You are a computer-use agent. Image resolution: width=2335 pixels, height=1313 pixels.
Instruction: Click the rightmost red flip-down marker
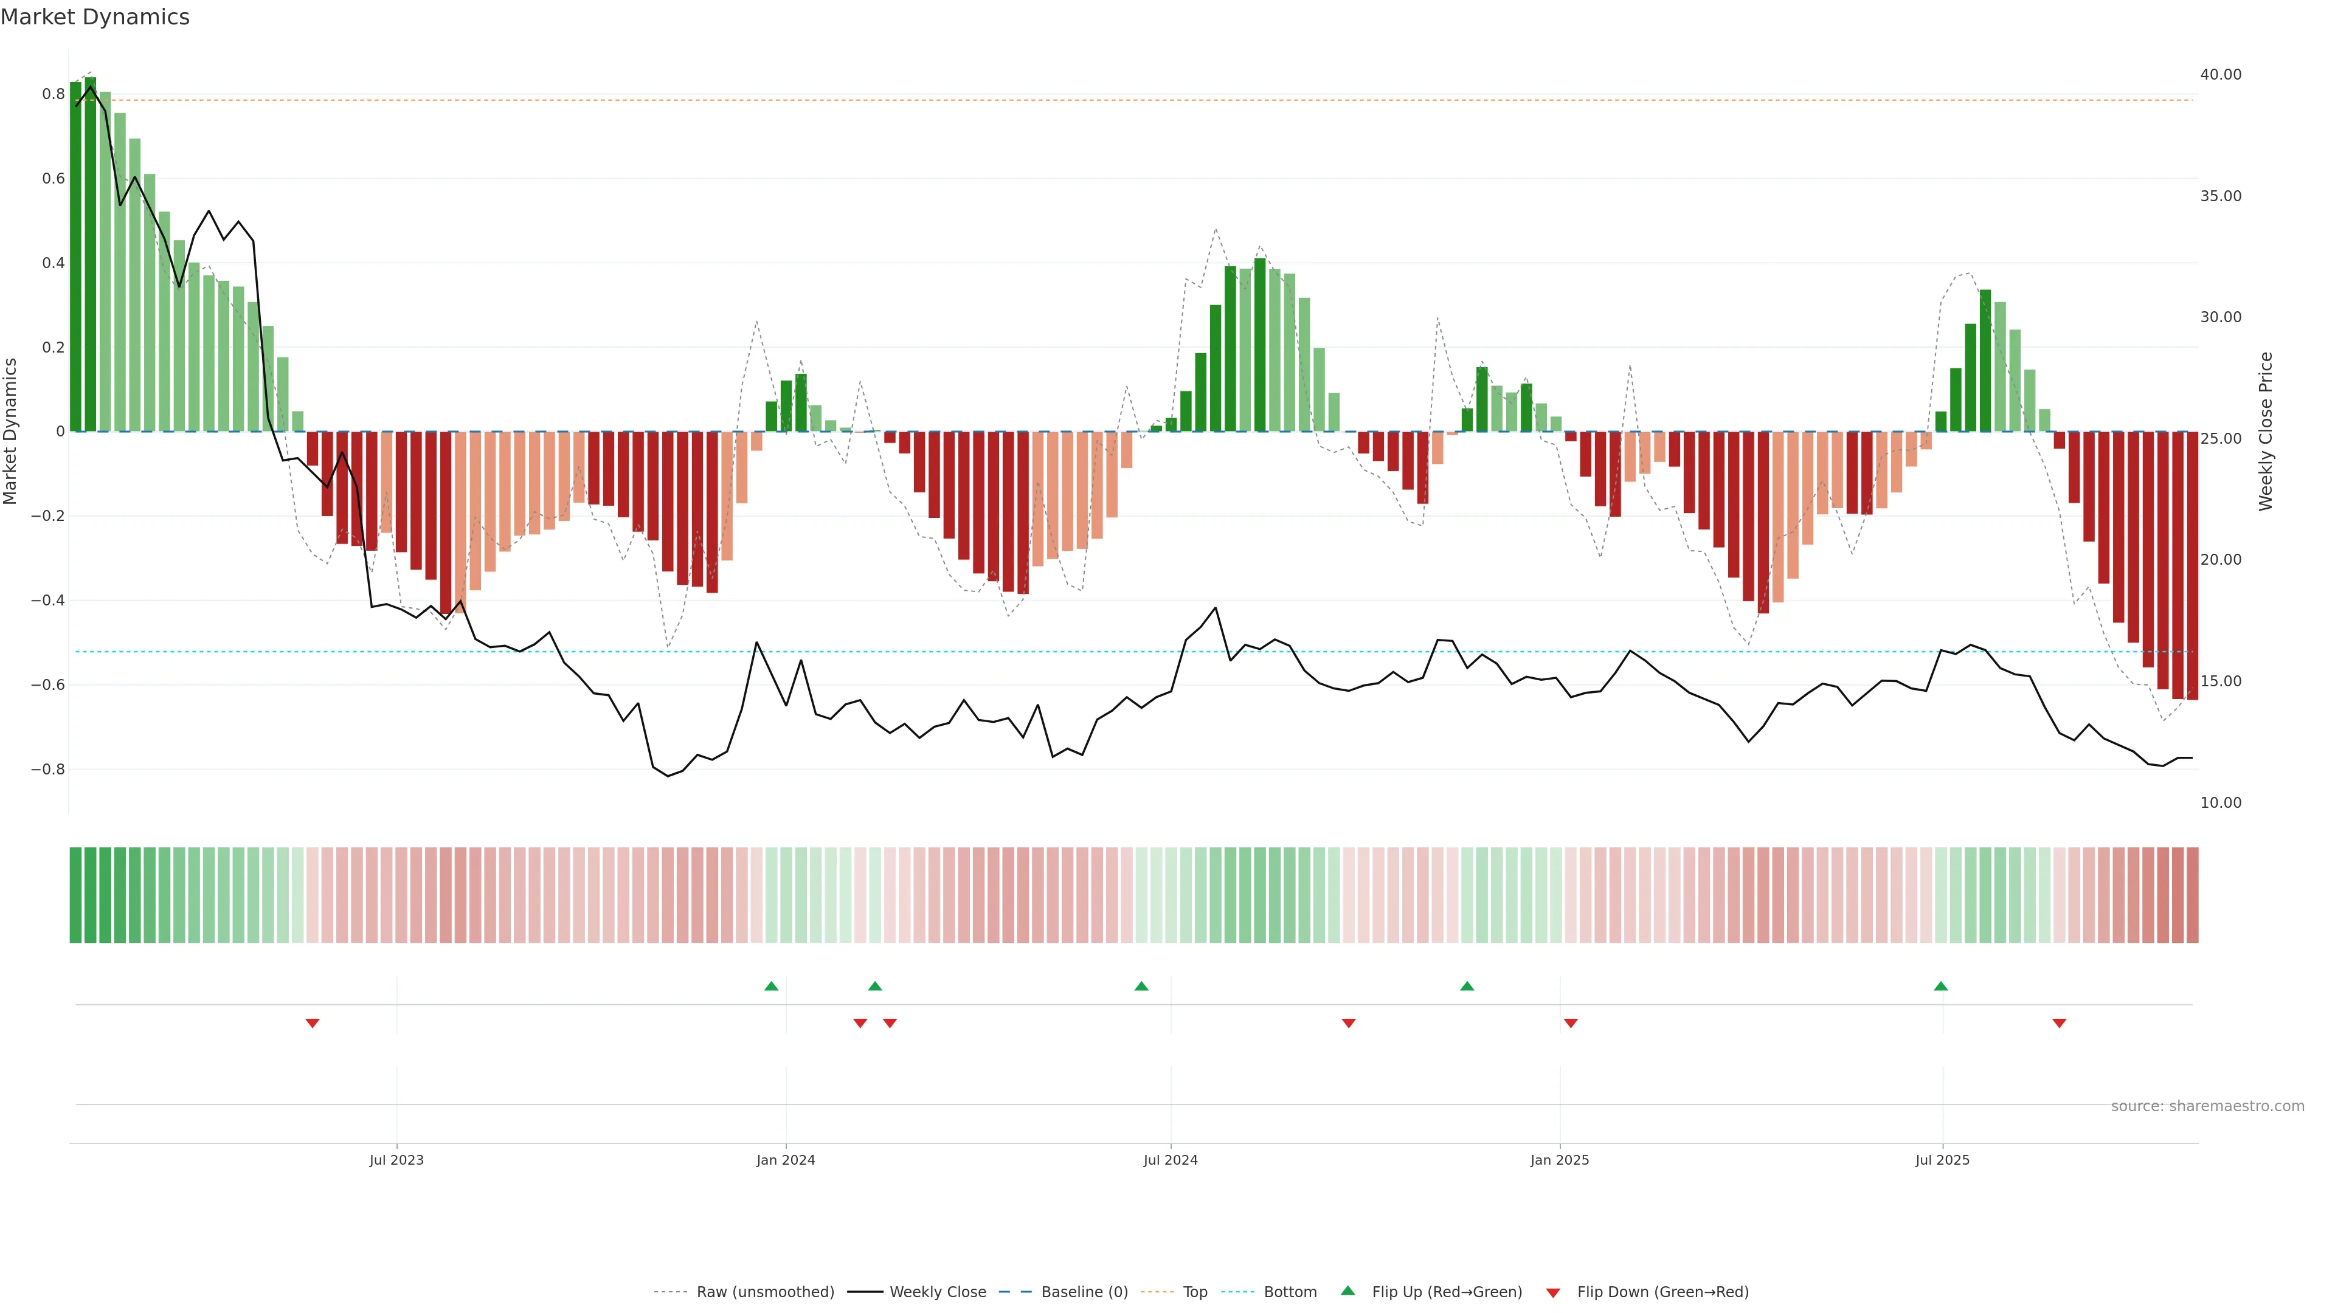coord(2060,1023)
